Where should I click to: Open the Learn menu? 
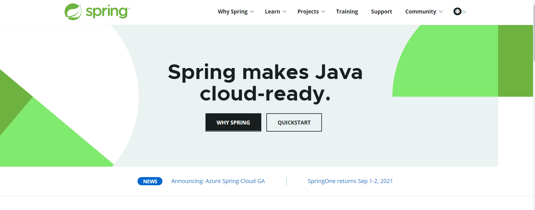272,12
